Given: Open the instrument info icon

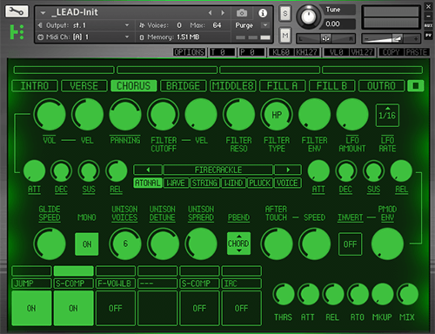Looking at the screenshot, I should [263, 13].
